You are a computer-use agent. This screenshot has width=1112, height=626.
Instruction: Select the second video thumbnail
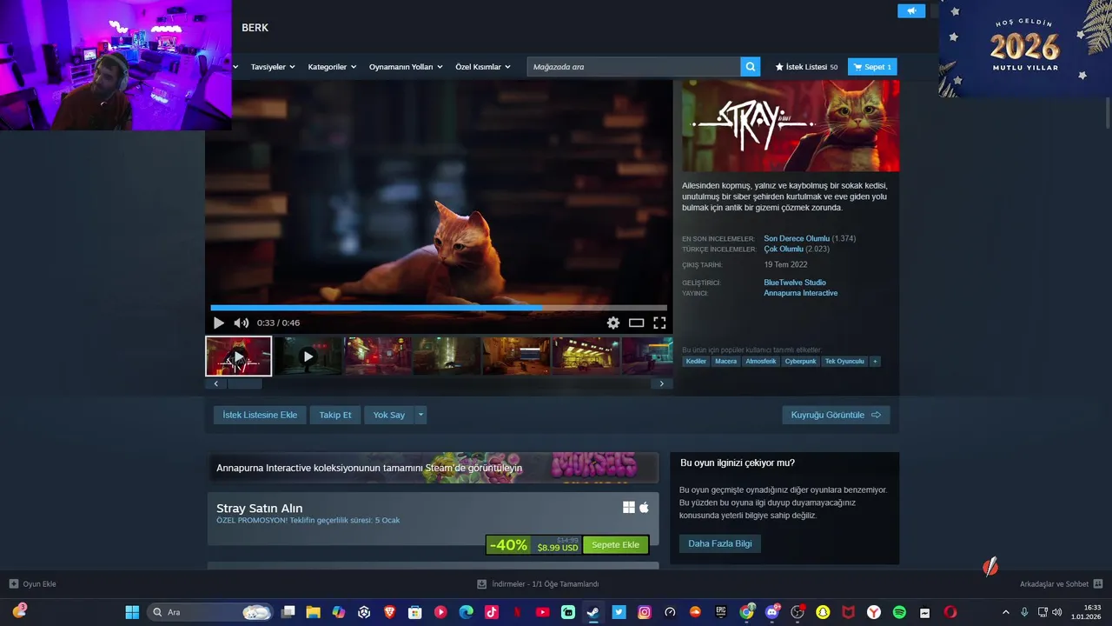[x=308, y=356]
